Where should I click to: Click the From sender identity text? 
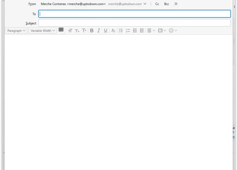point(73,4)
